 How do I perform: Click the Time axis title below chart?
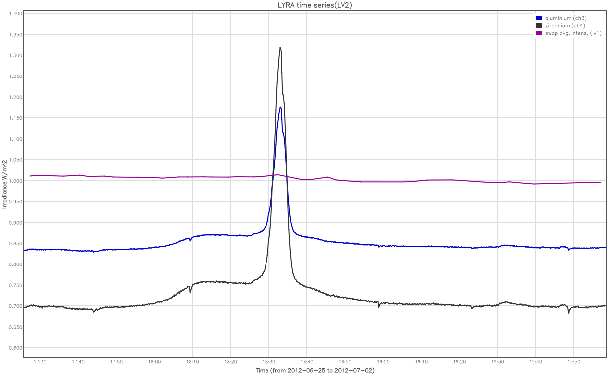click(314, 370)
